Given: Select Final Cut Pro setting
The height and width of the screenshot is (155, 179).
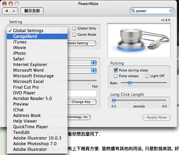Looking at the screenshot, I should [x=37, y=87].
